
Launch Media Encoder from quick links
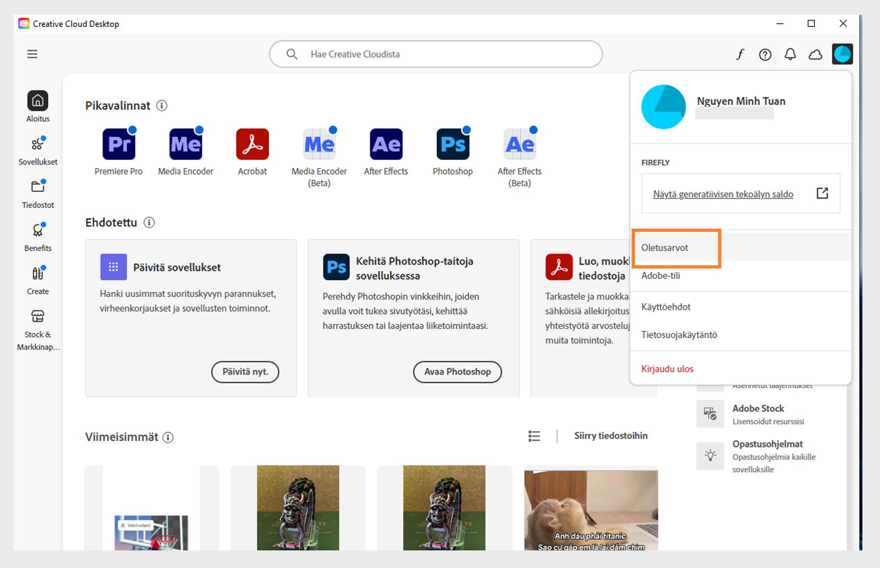(185, 144)
